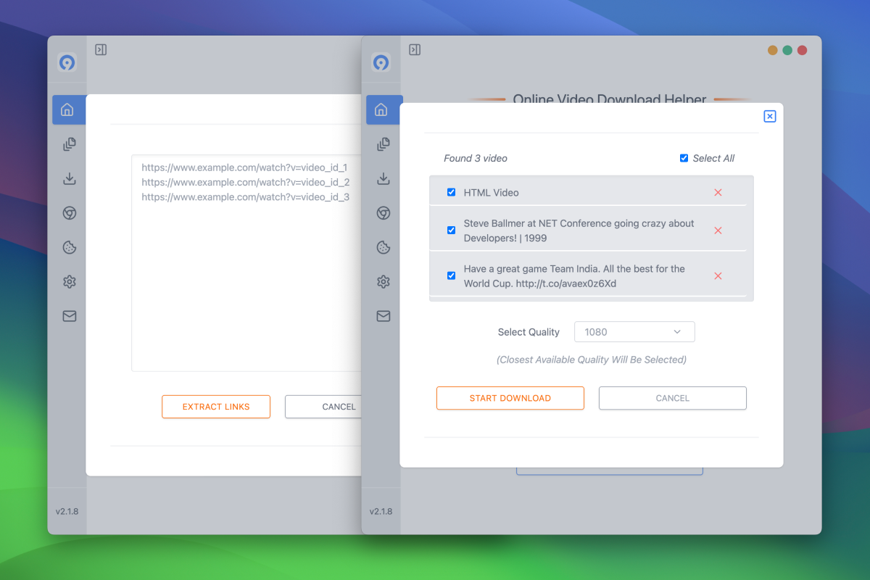Deselect the Team India World Cup video
The image size is (870, 580).
451,275
